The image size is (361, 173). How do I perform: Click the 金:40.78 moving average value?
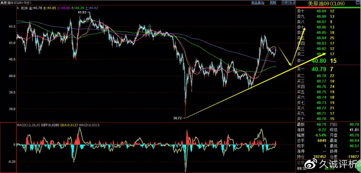(36, 8)
